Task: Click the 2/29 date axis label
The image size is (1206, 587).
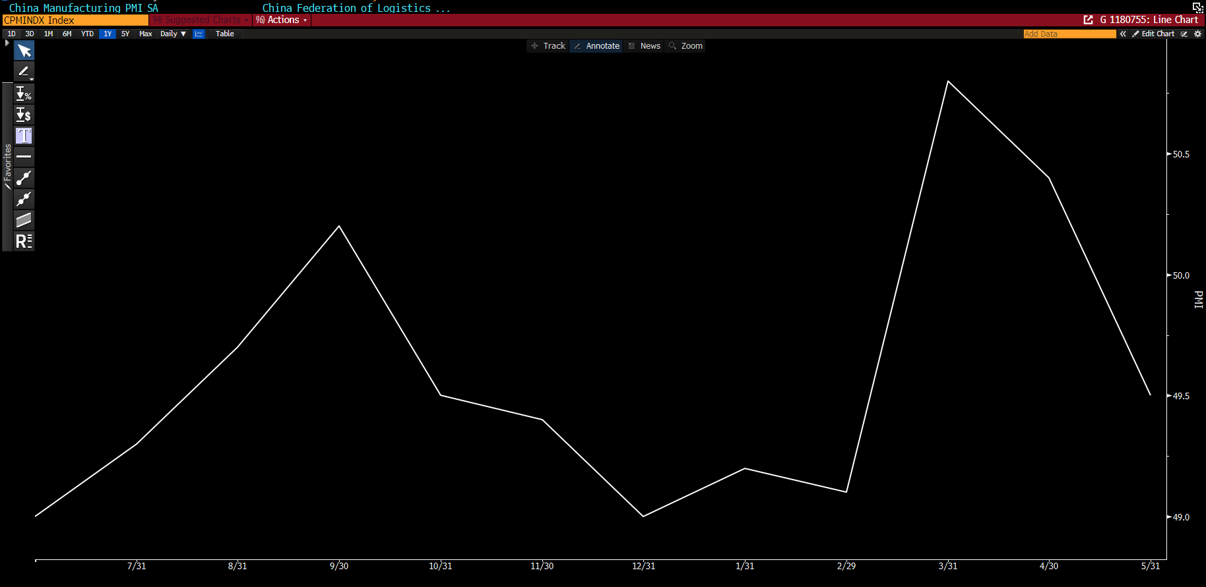Action: (846, 566)
